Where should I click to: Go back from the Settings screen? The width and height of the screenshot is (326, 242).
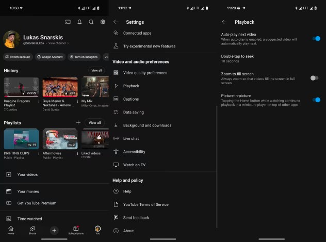coord(116,22)
